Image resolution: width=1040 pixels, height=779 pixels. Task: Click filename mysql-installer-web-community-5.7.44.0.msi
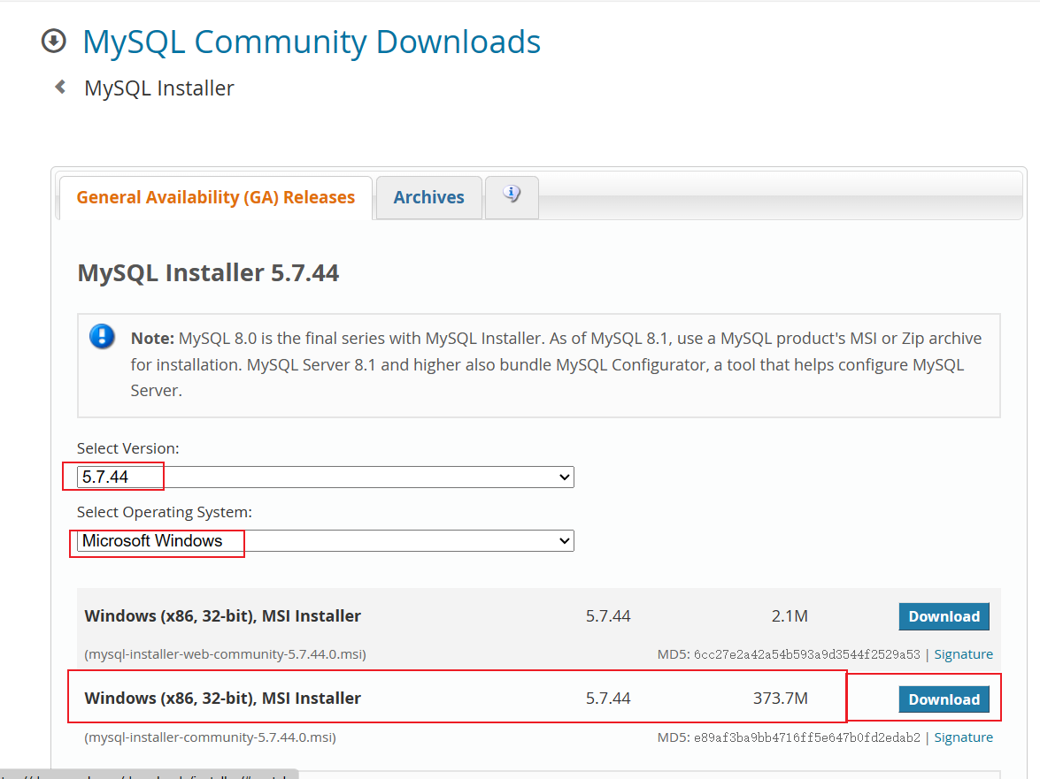pos(226,654)
